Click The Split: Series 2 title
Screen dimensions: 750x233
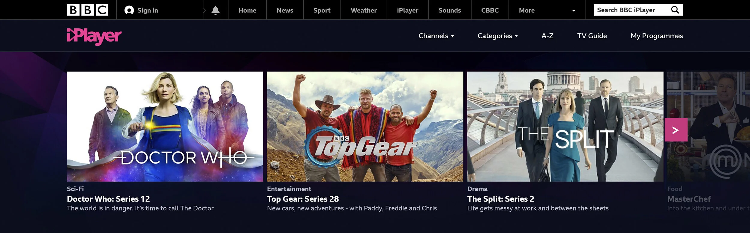(x=500, y=199)
